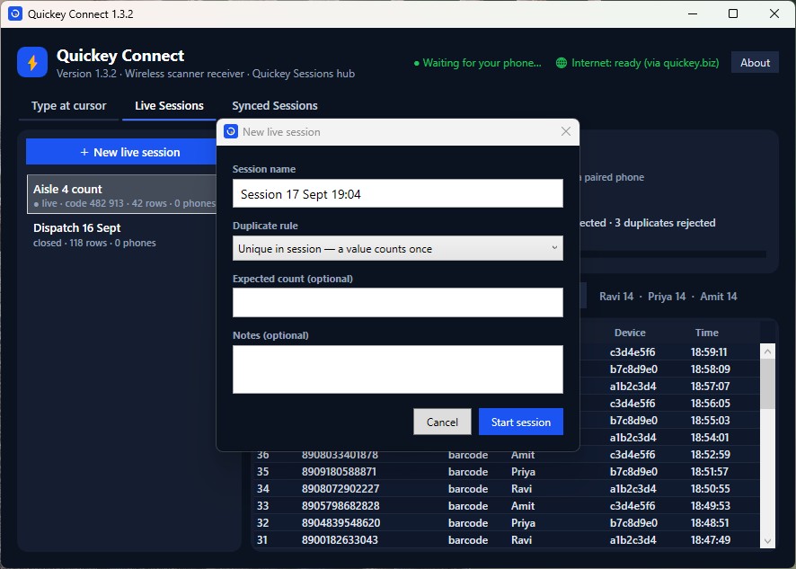Viewport: 796px width, 569px height.
Task: Click the About button
Action: [x=755, y=63]
